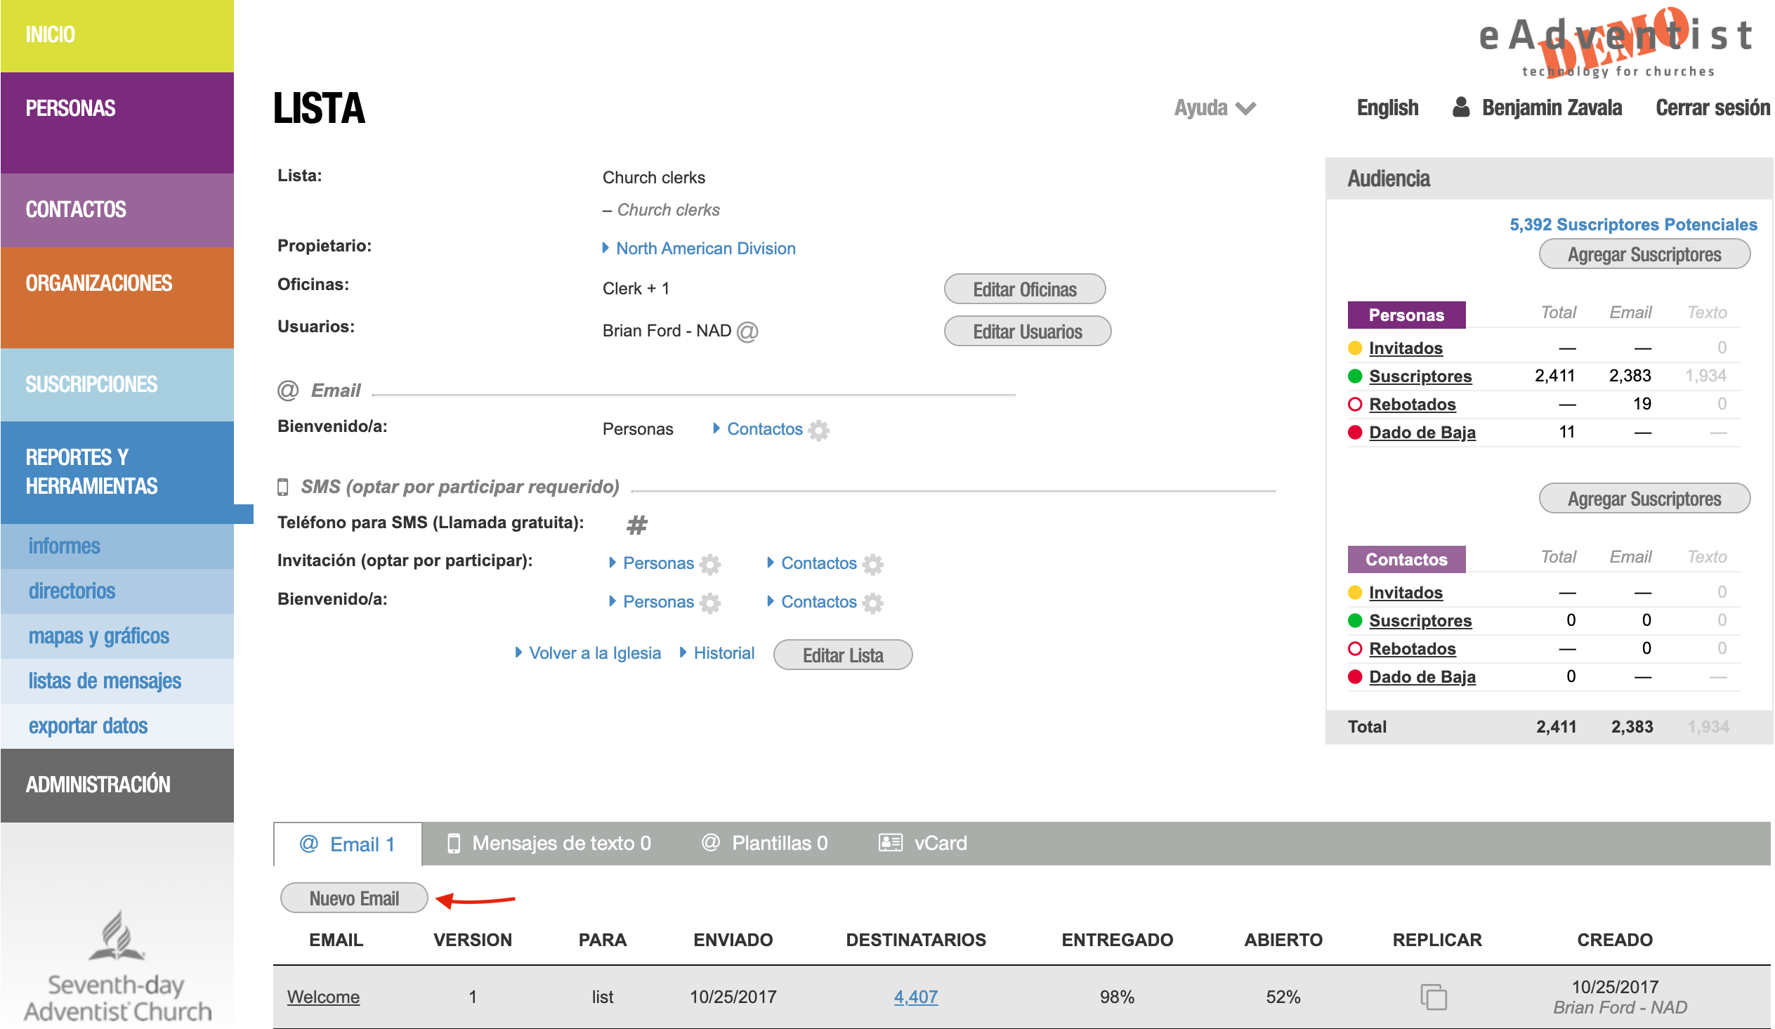Click the user profile icon beside Benjamin Zavala

tap(1461, 107)
